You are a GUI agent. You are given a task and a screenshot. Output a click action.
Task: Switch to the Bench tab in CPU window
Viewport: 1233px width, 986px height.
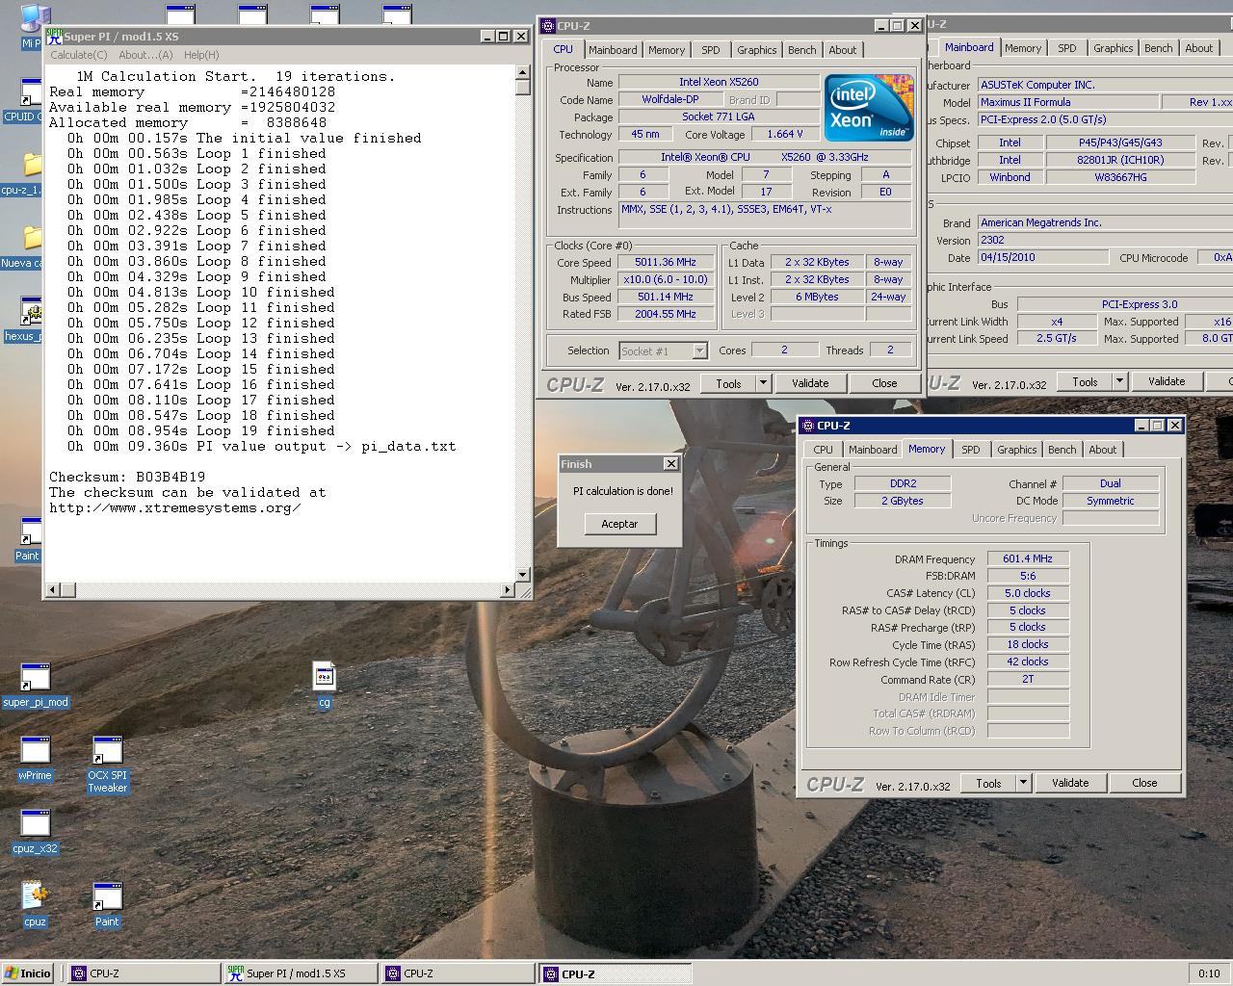(801, 50)
